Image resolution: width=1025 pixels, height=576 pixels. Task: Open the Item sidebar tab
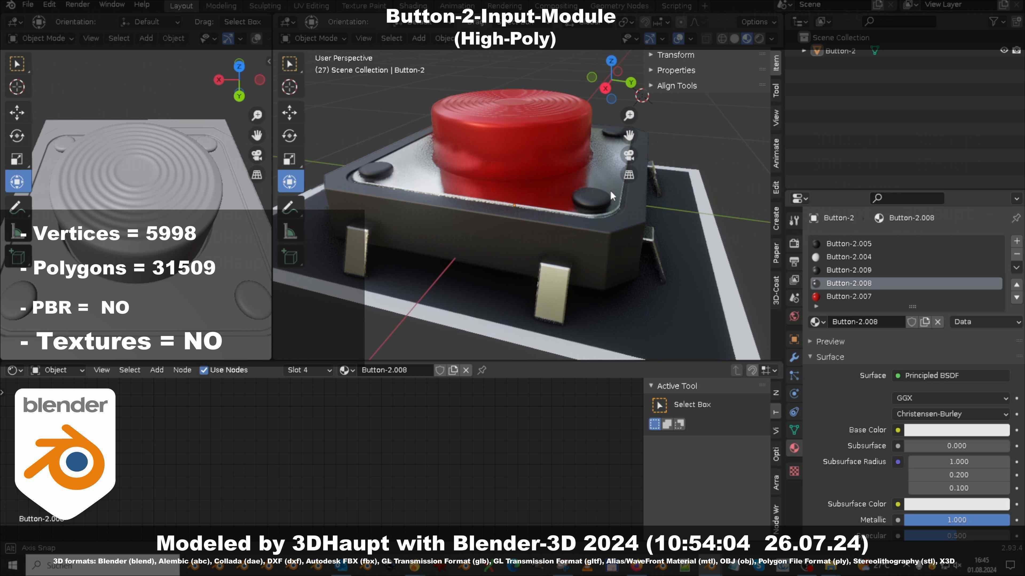776,63
